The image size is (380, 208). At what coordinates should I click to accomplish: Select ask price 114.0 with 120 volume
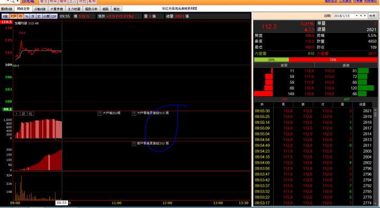pyautogui.click(x=329, y=88)
